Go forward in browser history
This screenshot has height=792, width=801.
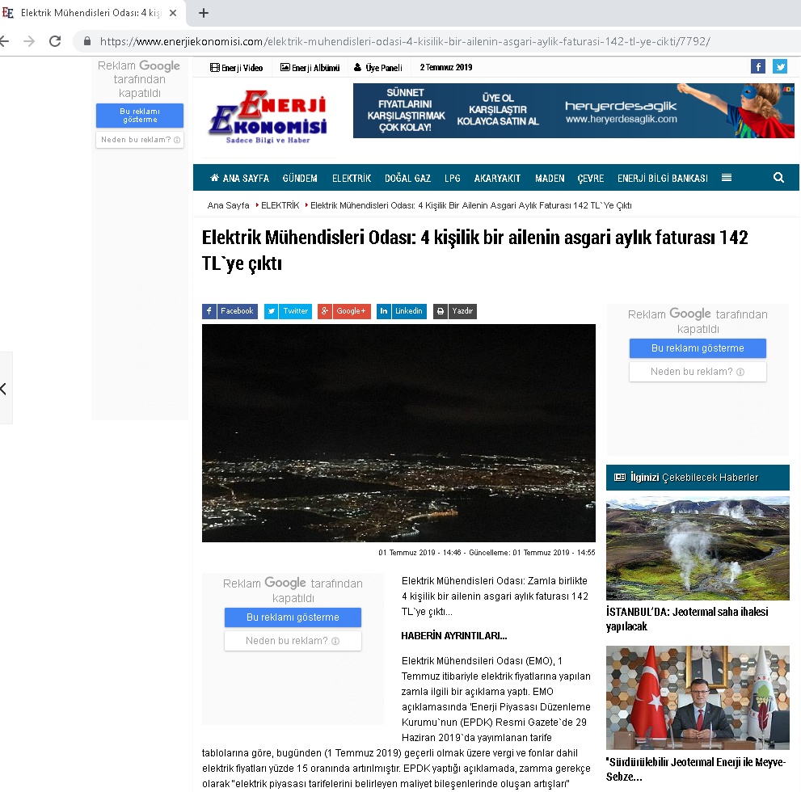(29, 41)
